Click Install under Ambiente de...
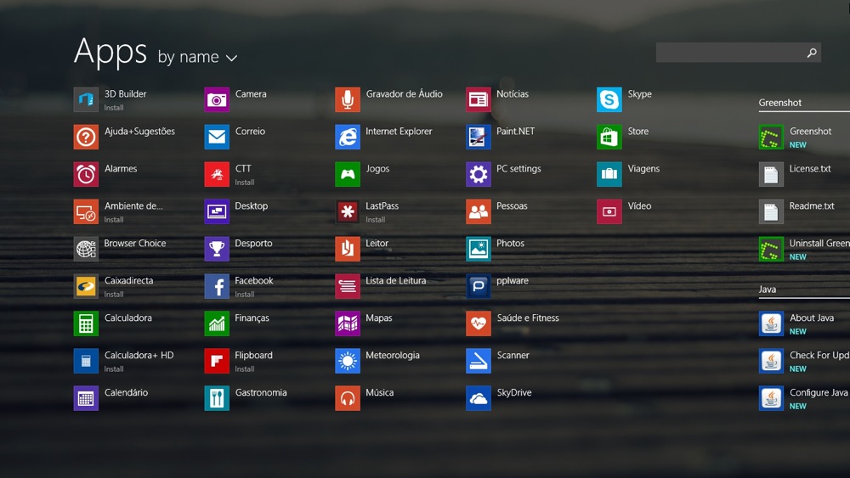850x478 pixels. click(114, 220)
